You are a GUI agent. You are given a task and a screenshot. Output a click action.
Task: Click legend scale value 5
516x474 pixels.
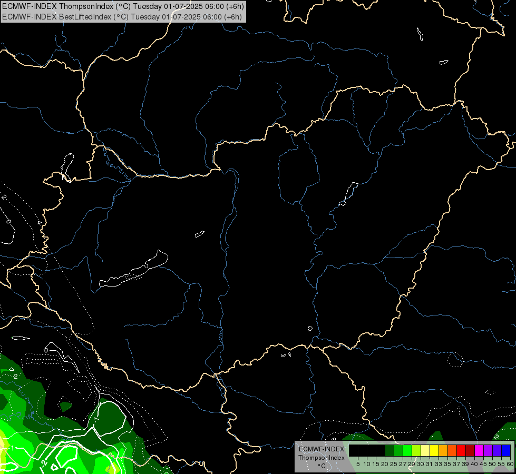click(358, 464)
